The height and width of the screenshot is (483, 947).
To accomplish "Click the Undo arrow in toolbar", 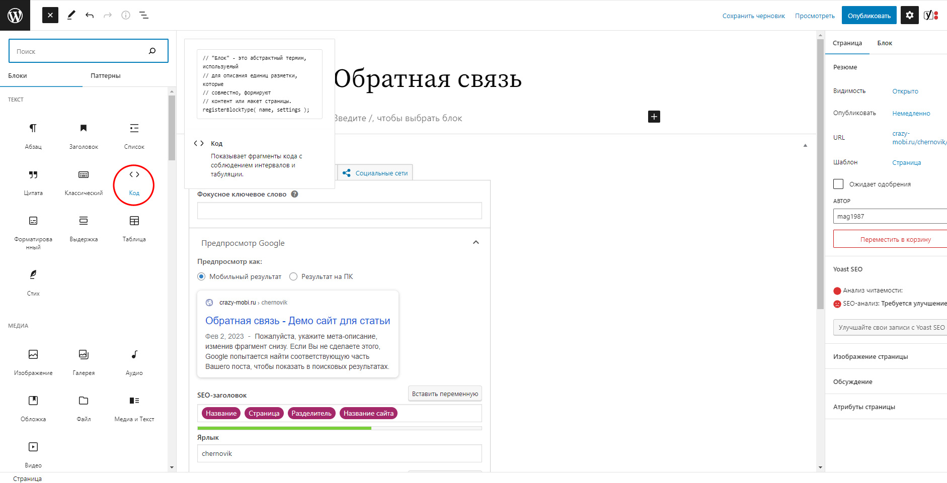I will click(90, 15).
